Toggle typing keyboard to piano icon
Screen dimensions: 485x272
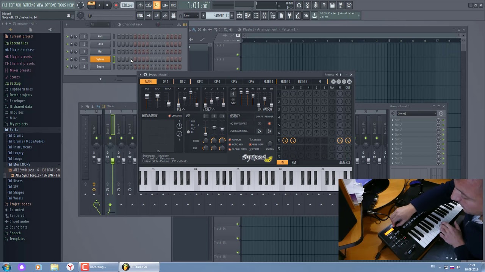(140, 15)
